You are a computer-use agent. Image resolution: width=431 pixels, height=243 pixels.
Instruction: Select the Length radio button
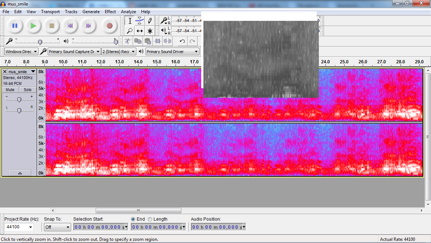coord(150,219)
